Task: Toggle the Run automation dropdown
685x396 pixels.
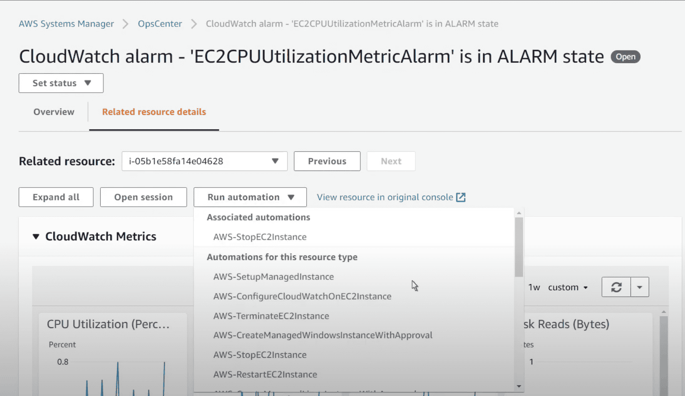Action: point(250,197)
